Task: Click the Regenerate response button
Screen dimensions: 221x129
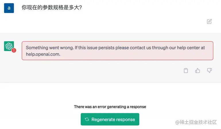Action: pos(110,119)
